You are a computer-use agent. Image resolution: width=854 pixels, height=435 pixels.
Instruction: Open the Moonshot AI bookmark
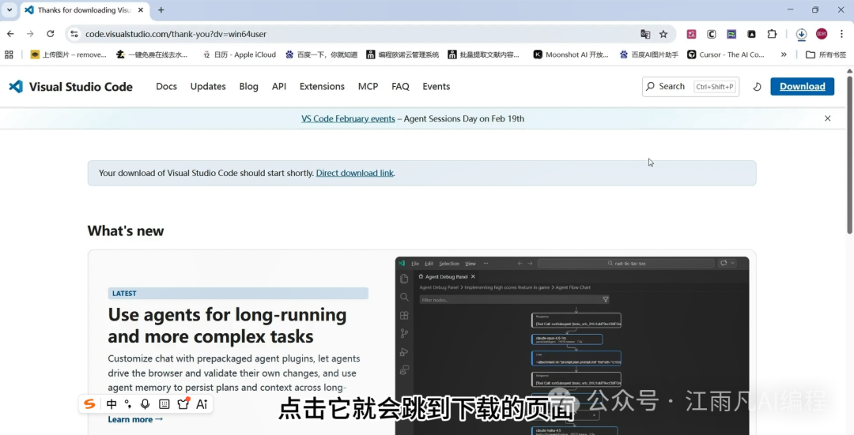571,54
